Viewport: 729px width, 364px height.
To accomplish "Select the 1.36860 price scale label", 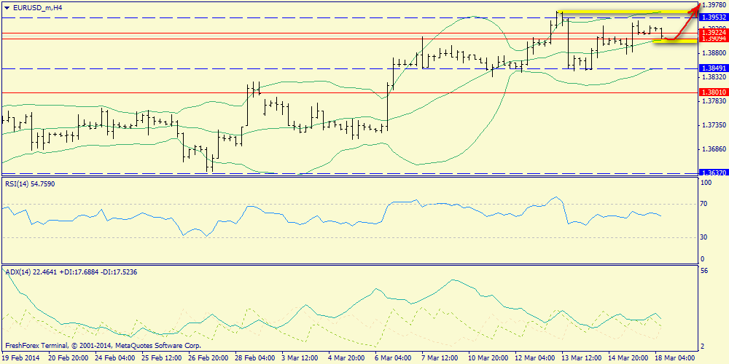I will point(713,149).
